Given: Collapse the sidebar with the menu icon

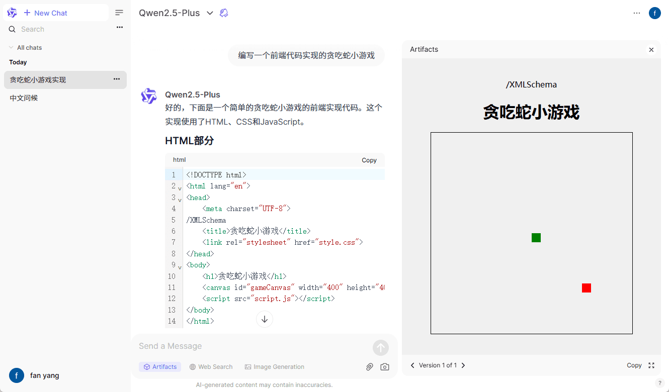Looking at the screenshot, I should point(119,13).
